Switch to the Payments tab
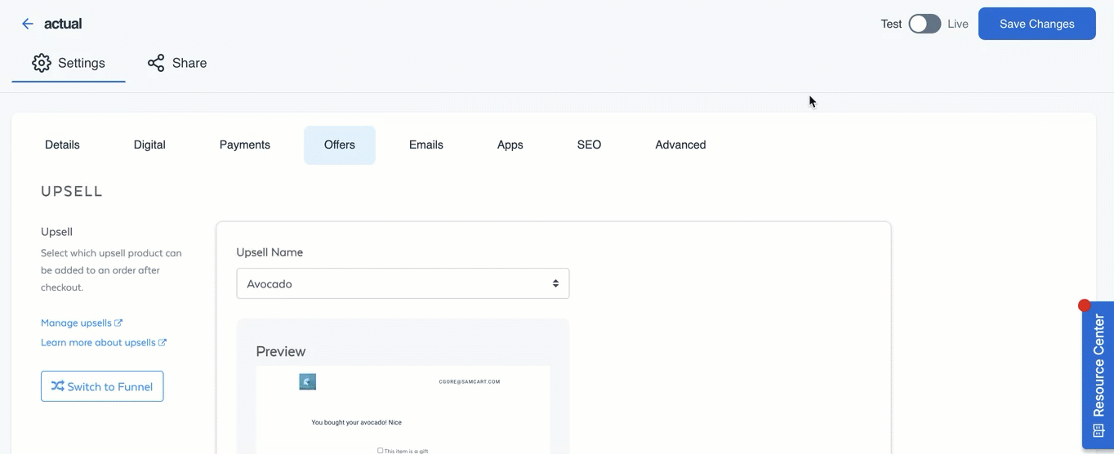Screen dimensions: 1114x454 click(245, 145)
